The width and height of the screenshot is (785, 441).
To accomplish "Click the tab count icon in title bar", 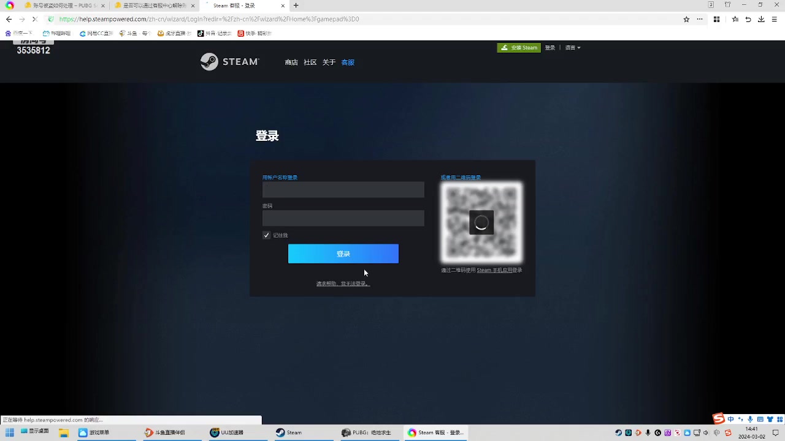I will point(711,5).
